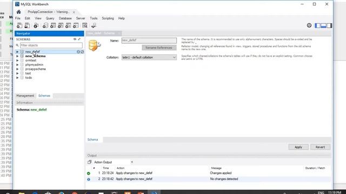Screen dimensions: 346x194
Task: Expand the new_defef schema node
Action: pyautogui.click(x=17, y=52)
